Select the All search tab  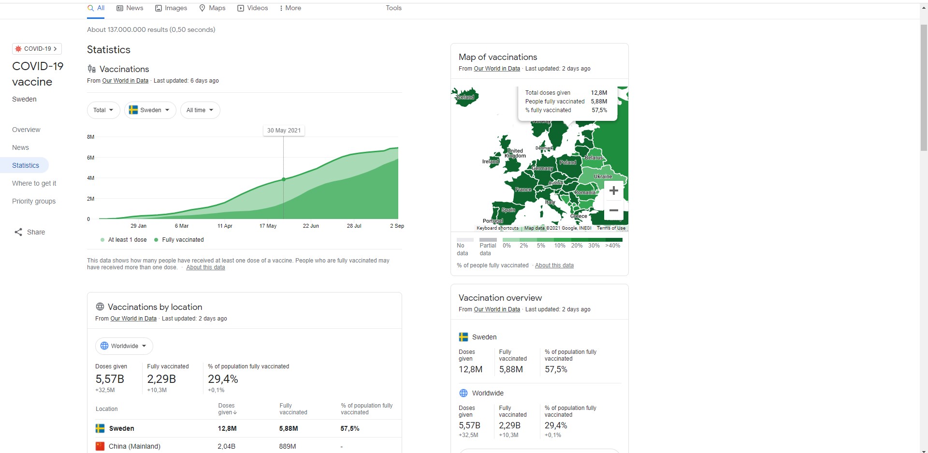pyautogui.click(x=96, y=8)
